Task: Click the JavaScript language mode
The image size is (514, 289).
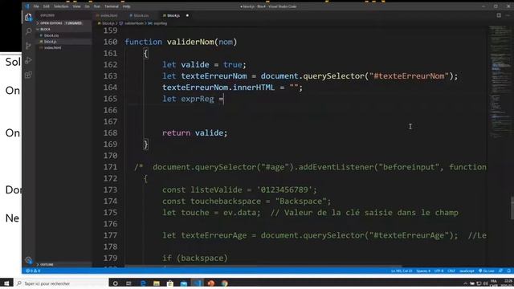Action: (x=467, y=271)
